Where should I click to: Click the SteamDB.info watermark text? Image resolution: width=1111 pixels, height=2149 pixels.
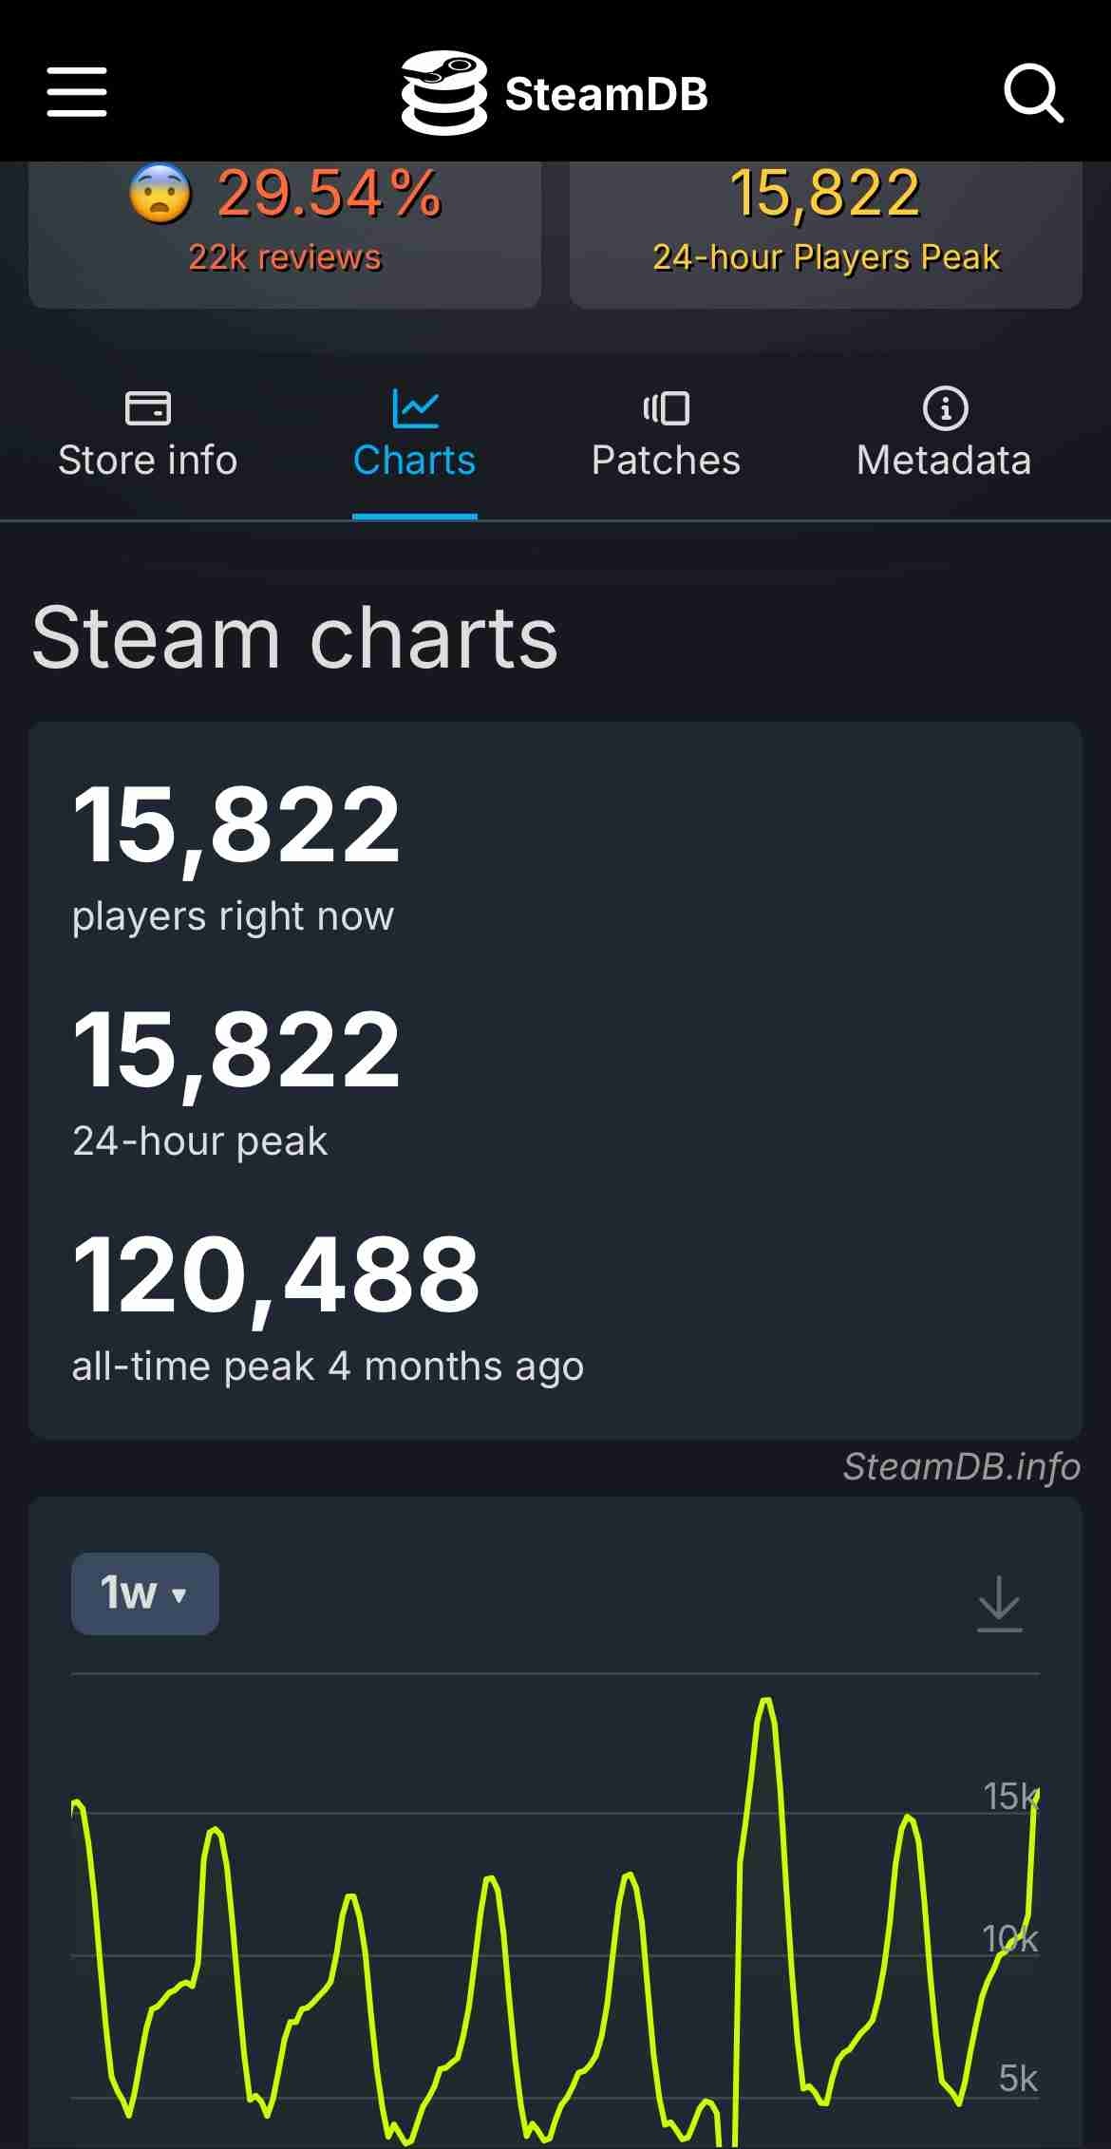pyautogui.click(x=961, y=1467)
